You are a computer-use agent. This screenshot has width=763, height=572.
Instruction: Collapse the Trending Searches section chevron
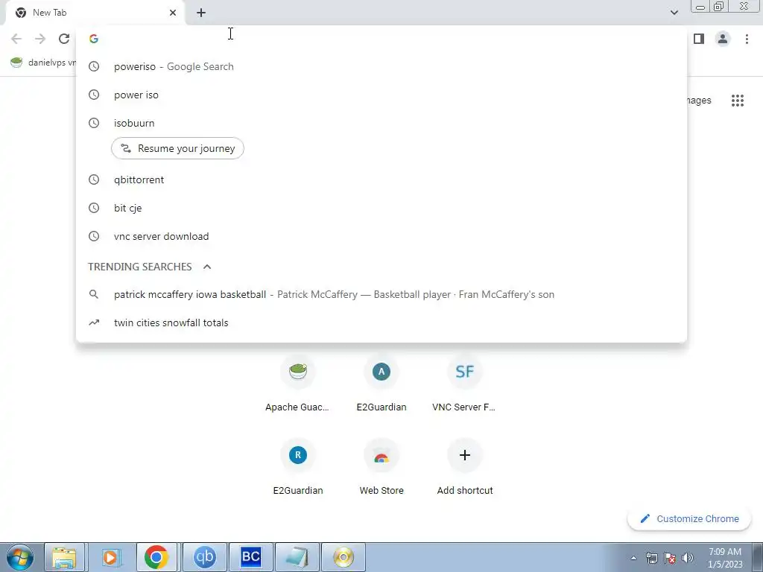tap(207, 267)
